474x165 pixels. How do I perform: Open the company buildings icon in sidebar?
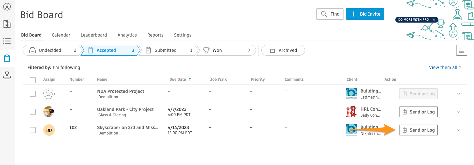tap(7, 24)
